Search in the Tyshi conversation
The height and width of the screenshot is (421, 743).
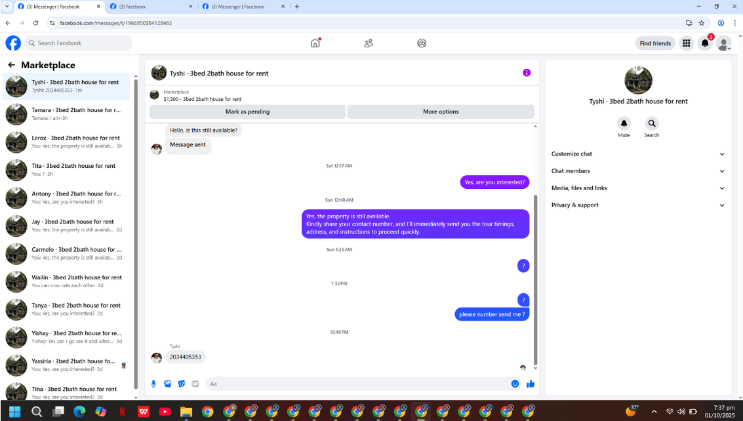652,123
